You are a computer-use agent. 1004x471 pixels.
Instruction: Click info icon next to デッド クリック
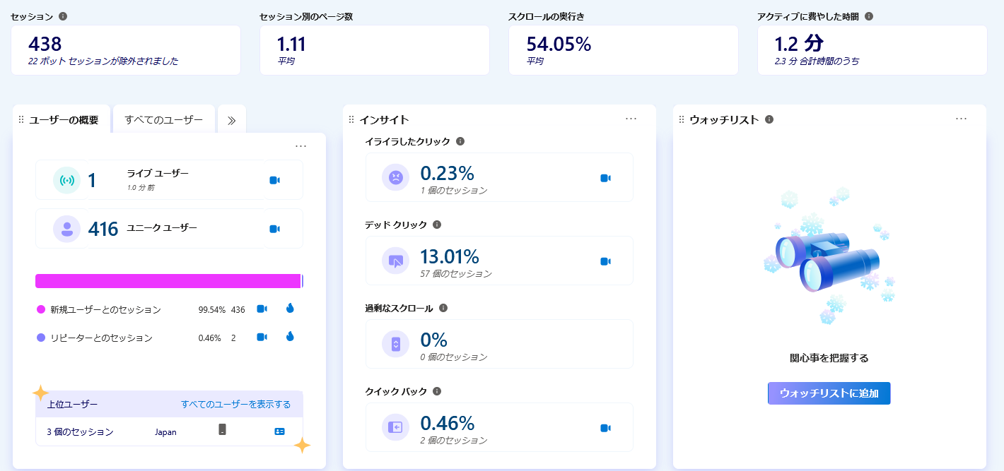(x=437, y=225)
